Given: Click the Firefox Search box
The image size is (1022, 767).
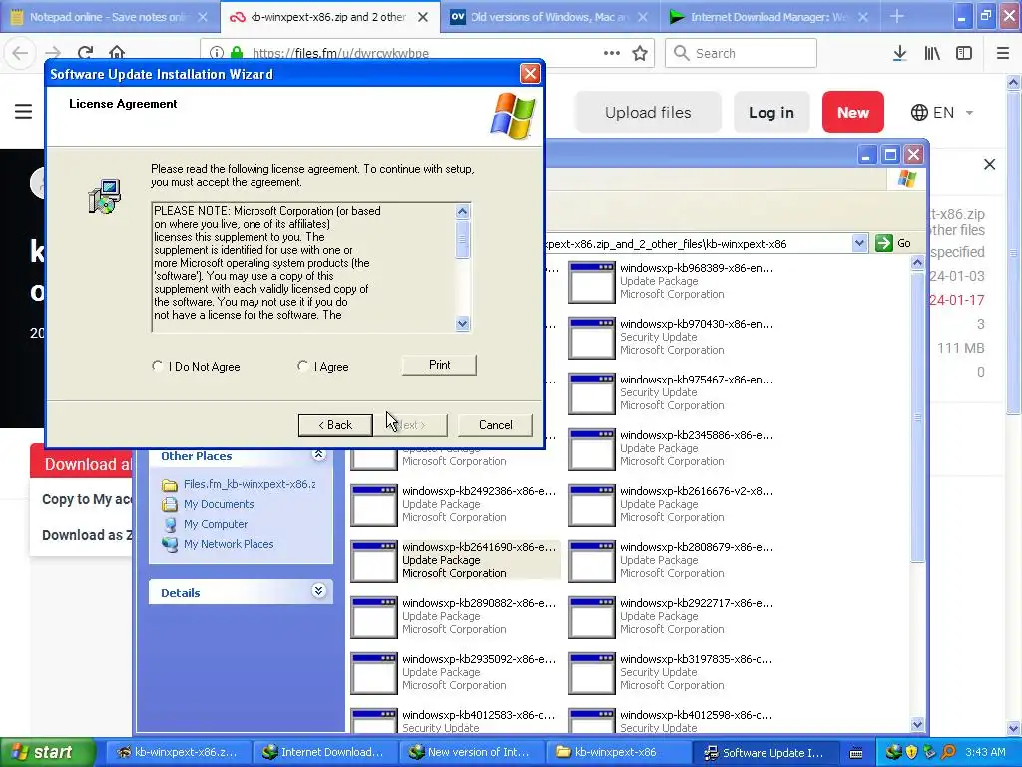Looking at the screenshot, I should [741, 53].
